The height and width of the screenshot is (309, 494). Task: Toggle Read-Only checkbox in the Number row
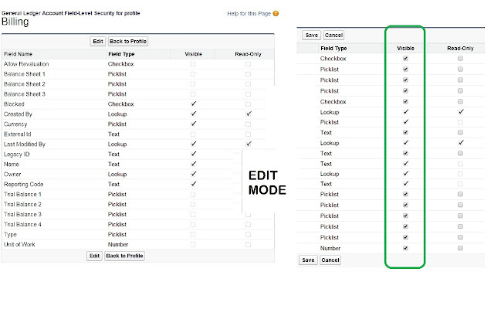pos(460,248)
